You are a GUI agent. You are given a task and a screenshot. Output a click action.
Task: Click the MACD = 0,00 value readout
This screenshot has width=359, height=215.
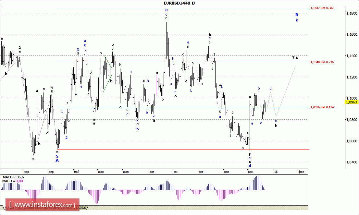coord(13,181)
